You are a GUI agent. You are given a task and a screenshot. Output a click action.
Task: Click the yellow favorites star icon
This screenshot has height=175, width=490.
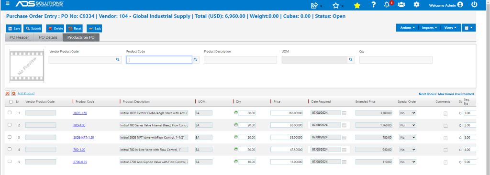point(357,5)
